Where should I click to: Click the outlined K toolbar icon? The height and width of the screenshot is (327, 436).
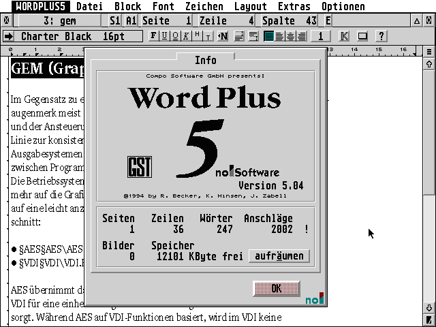tap(344, 36)
